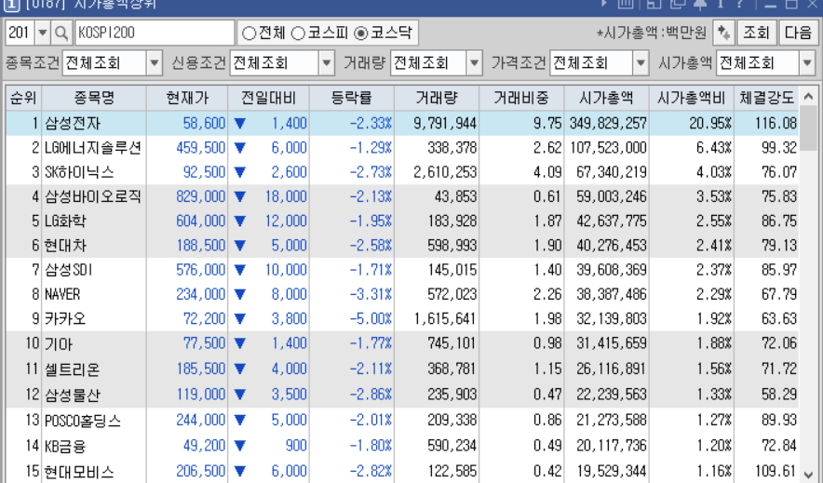823x483 pixels.
Task: Select the KB금융 row name
Action: (65, 447)
